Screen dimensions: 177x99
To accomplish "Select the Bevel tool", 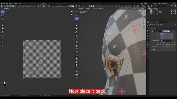I will [x=77, y=49].
